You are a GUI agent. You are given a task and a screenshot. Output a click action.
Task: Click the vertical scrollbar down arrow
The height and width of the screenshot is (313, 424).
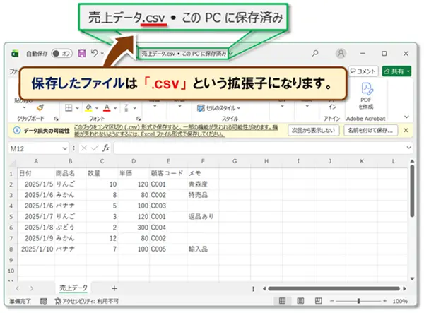tap(412, 278)
